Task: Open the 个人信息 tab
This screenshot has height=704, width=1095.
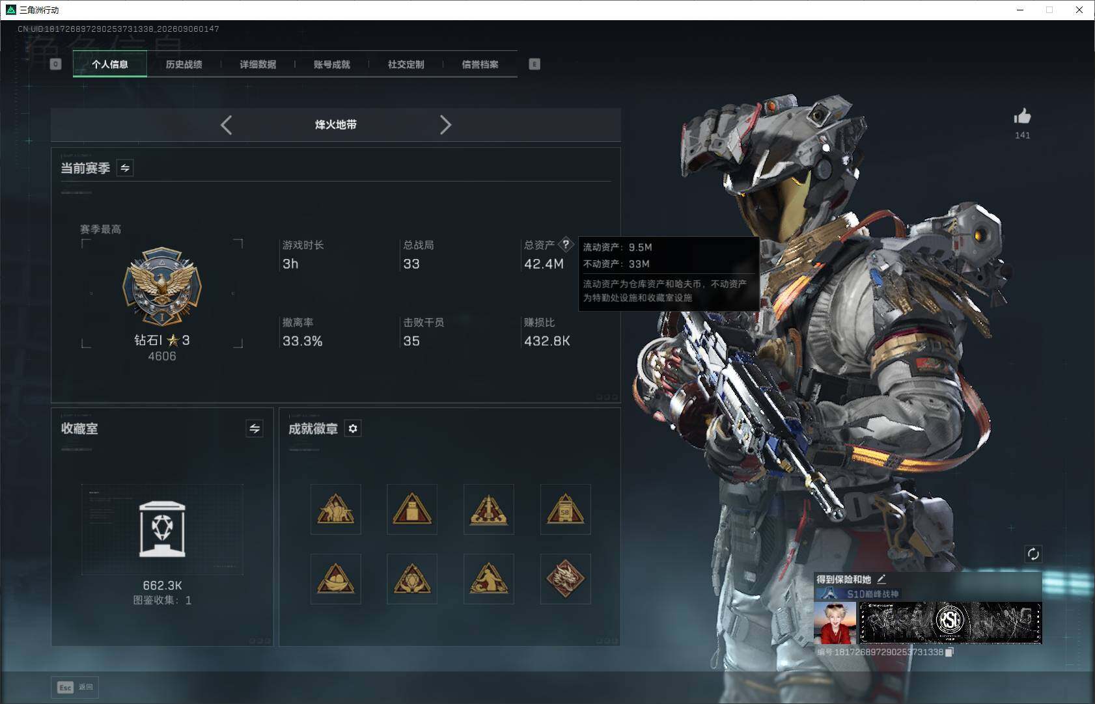Action: point(109,64)
